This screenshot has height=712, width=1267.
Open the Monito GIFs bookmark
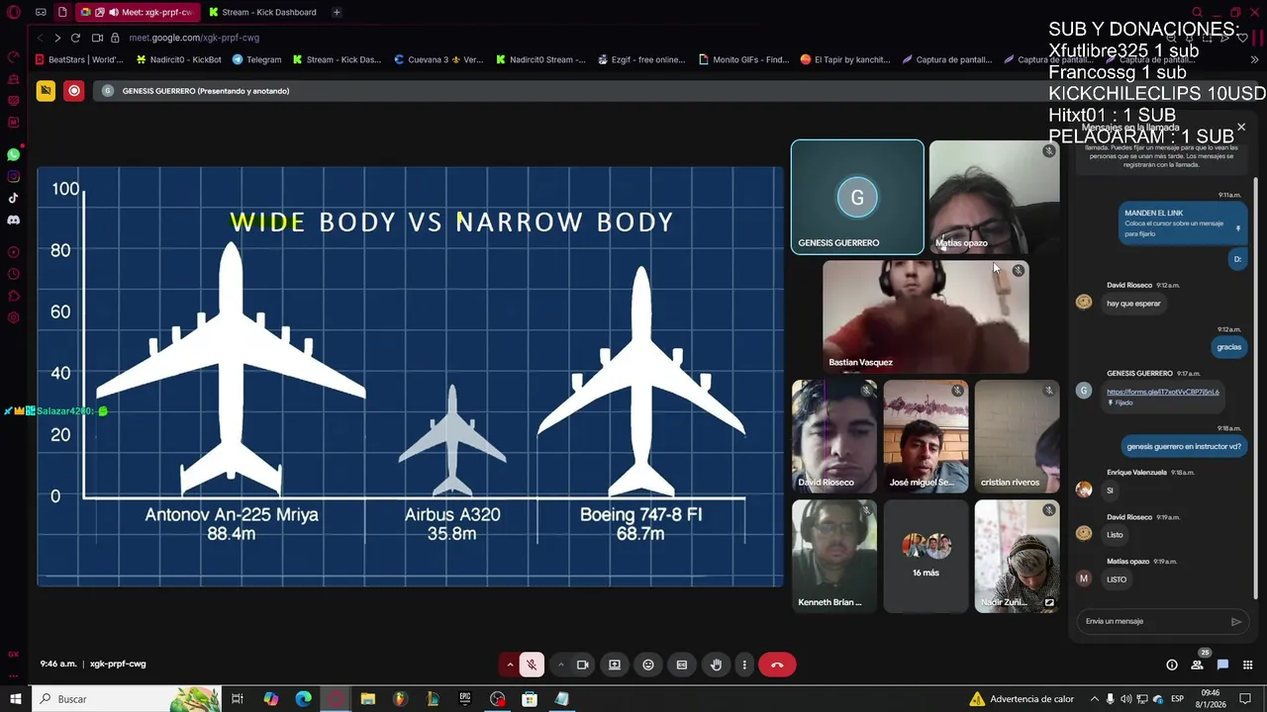pos(743,59)
